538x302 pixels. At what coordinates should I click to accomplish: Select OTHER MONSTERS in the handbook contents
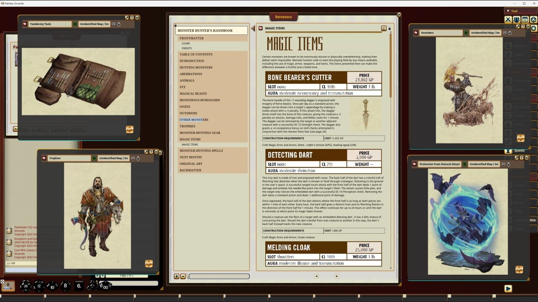[193, 120]
